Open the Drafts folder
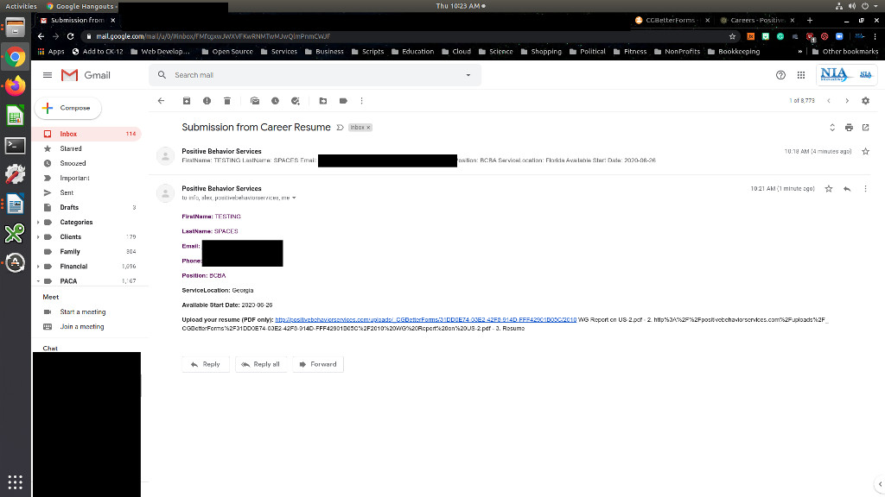The image size is (885, 497). pyautogui.click(x=69, y=207)
